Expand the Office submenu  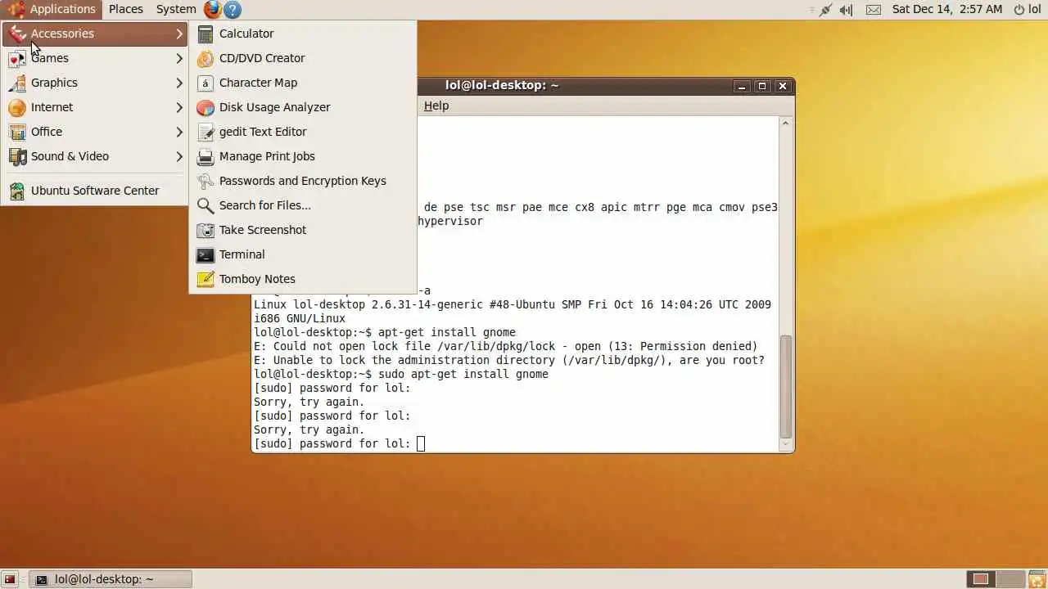click(95, 132)
